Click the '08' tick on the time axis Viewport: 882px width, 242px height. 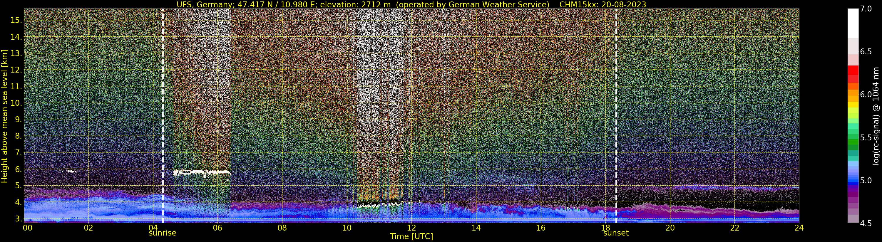282,228
